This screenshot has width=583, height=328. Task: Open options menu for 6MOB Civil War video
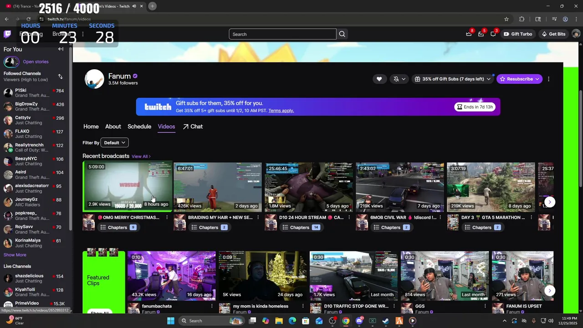coord(440,218)
